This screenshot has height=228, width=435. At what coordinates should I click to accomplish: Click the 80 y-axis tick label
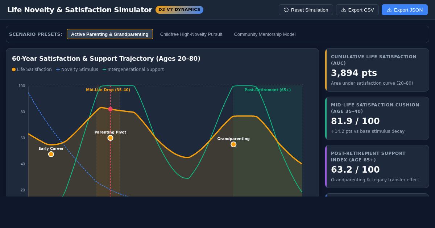coord(23,112)
